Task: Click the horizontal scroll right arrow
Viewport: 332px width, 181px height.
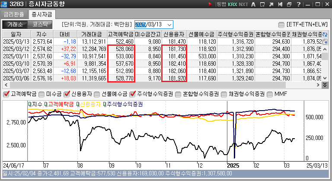Action: pyautogui.click(x=318, y=85)
